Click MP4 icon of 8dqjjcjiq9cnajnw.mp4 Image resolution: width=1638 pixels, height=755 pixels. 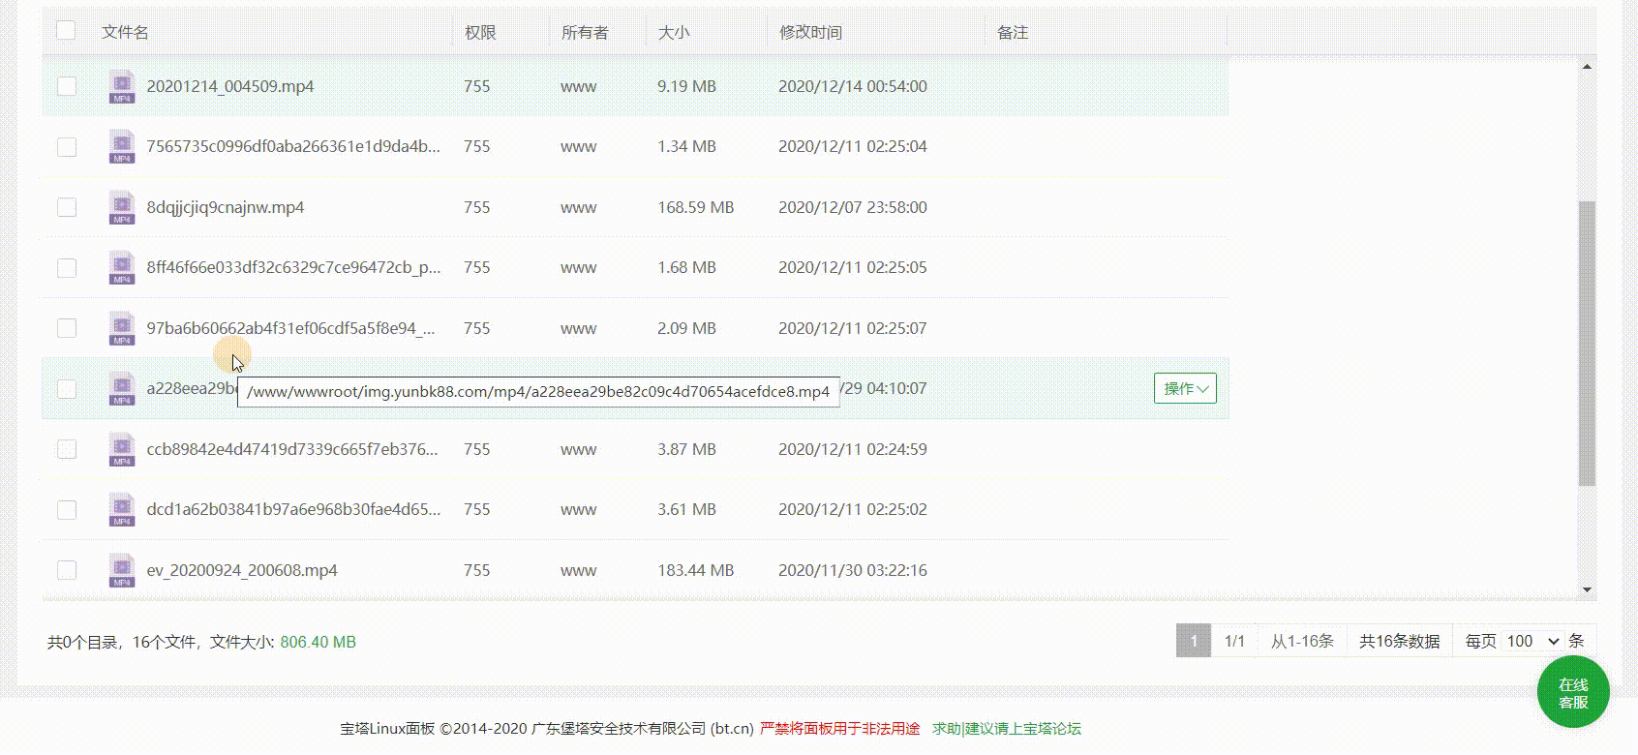pyautogui.click(x=122, y=208)
